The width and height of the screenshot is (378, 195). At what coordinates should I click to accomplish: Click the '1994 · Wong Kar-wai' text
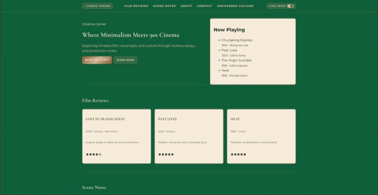(235, 45)
